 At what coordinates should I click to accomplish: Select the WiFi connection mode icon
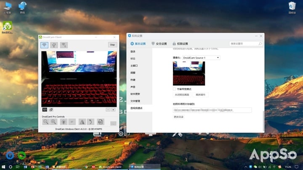tap(44, 45)
